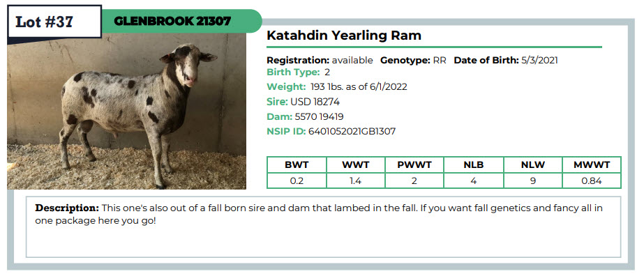Select the NLW column header

532,165
